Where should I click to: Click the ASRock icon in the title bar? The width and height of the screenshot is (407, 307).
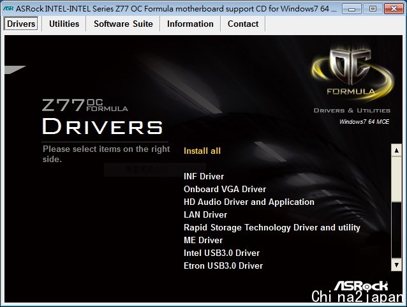point(8,8)
